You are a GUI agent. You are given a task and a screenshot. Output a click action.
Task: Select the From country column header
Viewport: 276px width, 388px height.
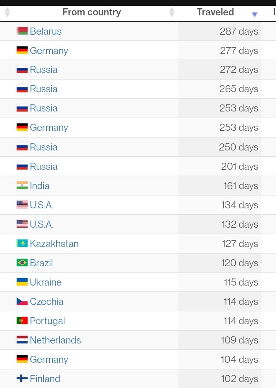point(92,12)
